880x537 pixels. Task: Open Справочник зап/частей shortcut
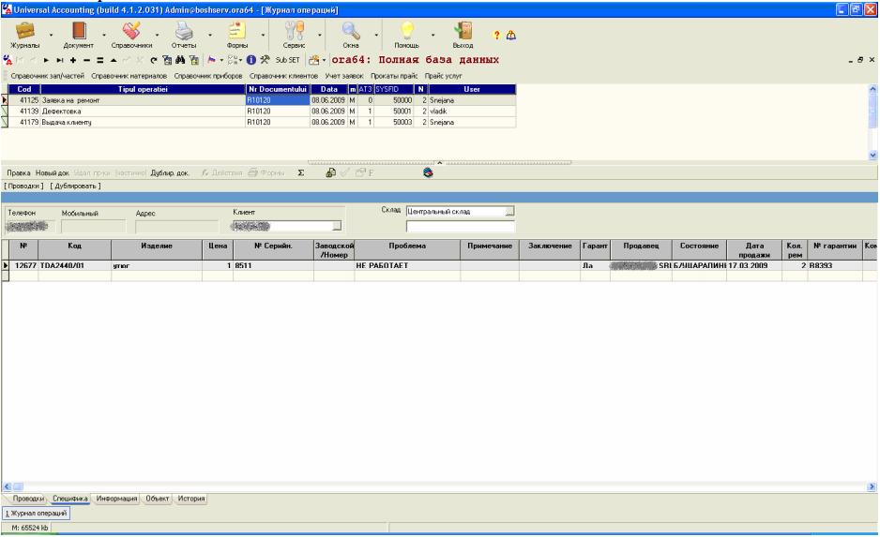click(47, 76)
